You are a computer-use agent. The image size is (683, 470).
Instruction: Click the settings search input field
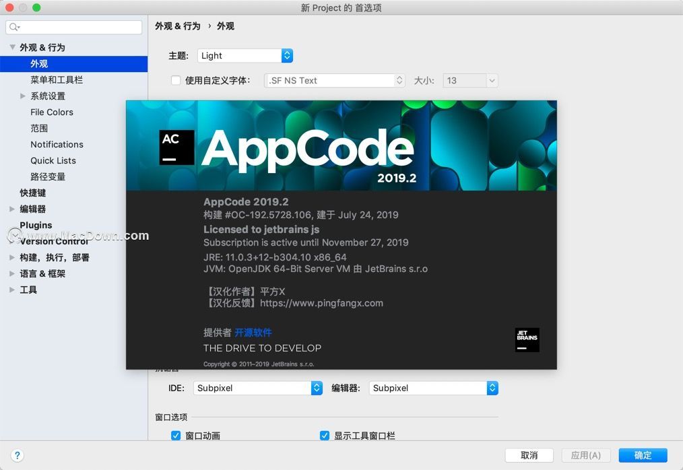73,27
